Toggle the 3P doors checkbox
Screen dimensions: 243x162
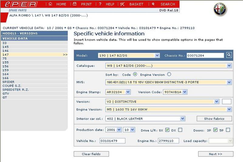215,130
